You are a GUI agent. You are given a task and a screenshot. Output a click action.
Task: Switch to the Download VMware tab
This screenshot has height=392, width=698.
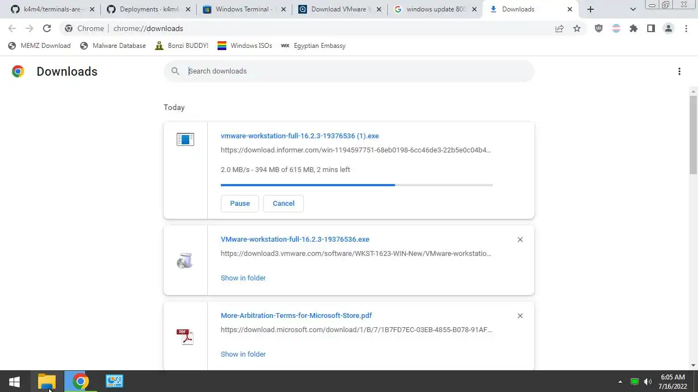340,9
